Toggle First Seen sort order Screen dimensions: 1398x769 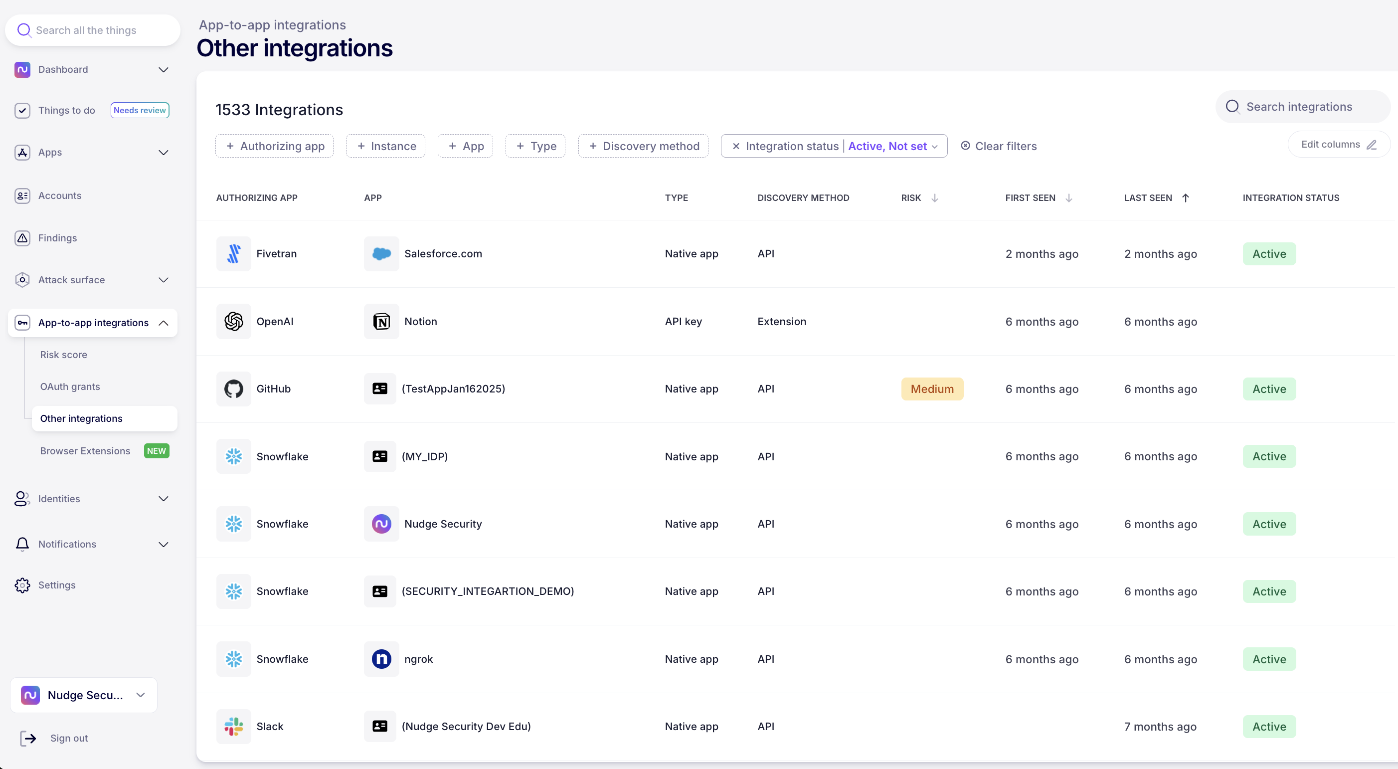(x=1068, y=198)
